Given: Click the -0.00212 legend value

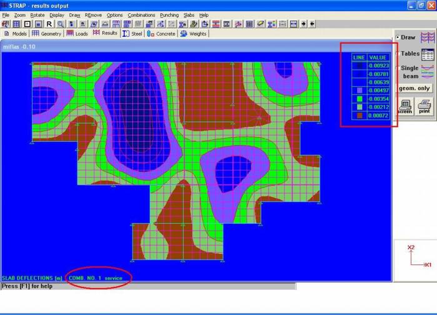Looking at the screenshot, I should coord(378,107).
